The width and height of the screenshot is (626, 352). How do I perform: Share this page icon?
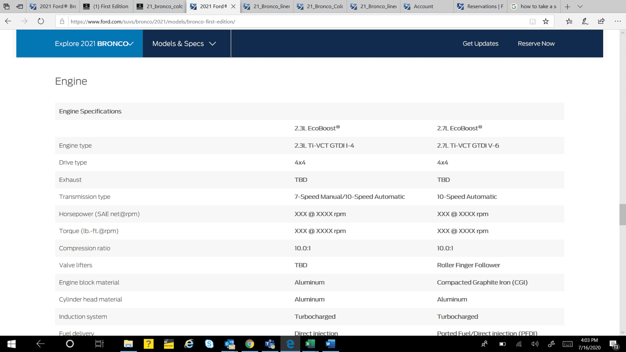pyautogui.click(x=601, y=21)
